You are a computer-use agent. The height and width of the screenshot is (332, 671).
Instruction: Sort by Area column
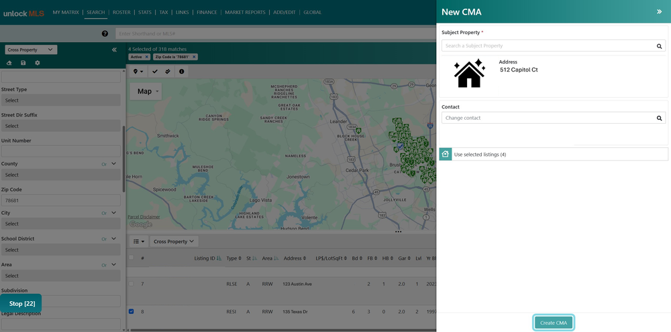[276, 258]
